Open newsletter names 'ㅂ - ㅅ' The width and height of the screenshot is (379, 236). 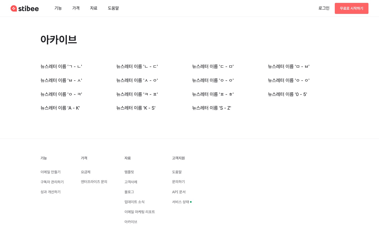pyautogui.click(x=61, y=81)
